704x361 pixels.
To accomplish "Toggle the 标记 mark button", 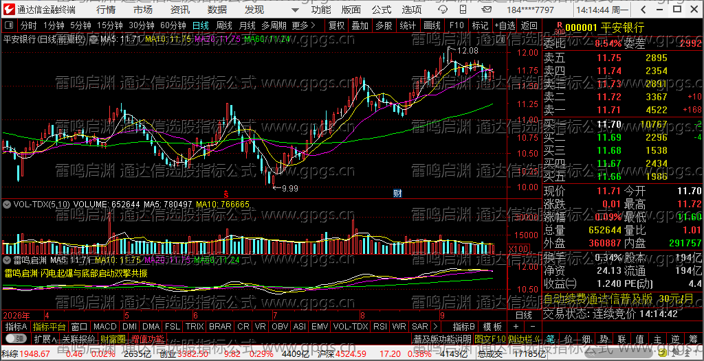I will [480, 25].
